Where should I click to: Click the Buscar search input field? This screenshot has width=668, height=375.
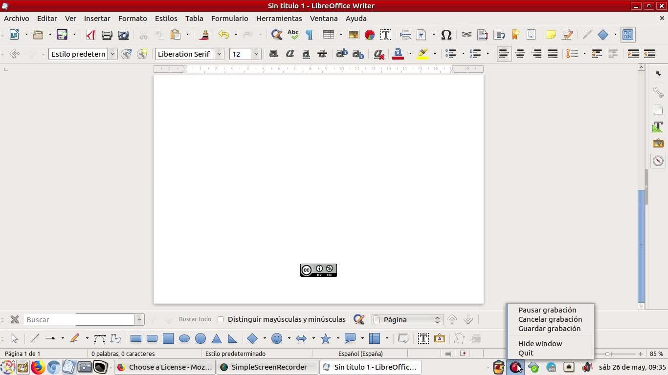click(79, 320)
